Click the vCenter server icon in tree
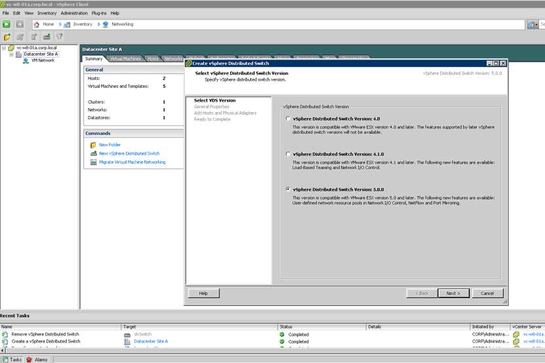 click(x=11, y=48)
